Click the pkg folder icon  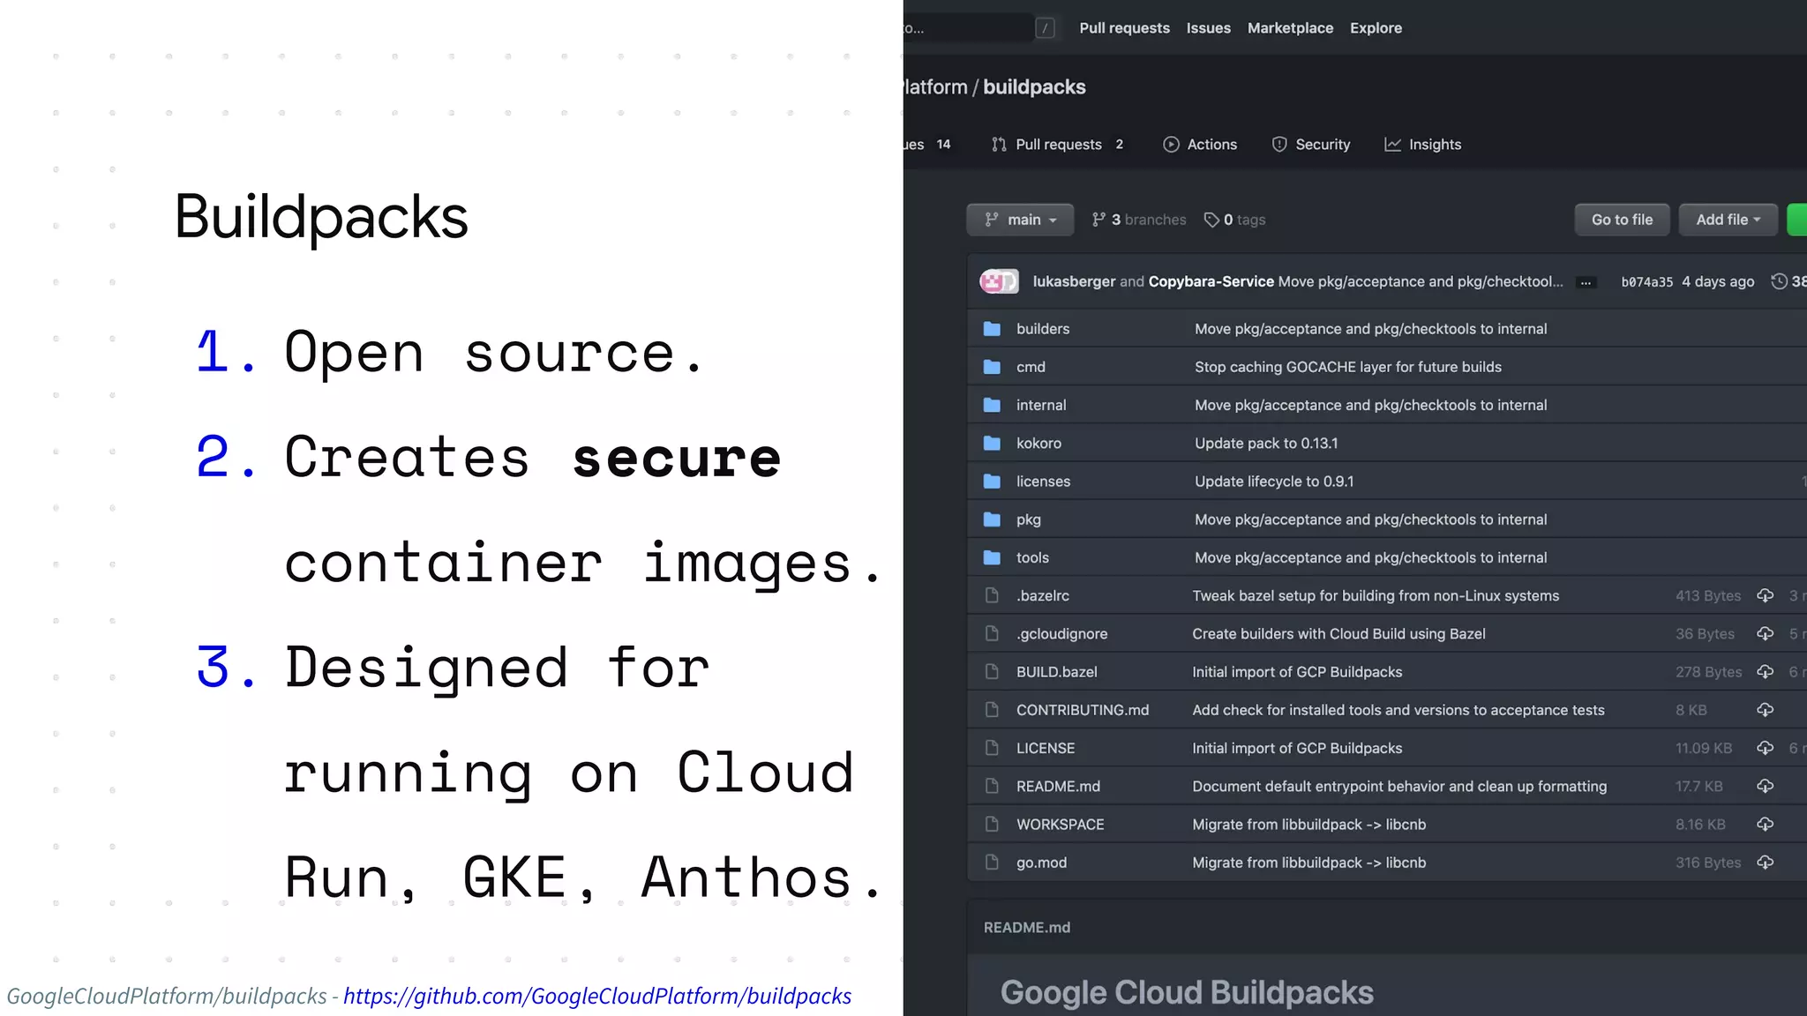point(992,519)
